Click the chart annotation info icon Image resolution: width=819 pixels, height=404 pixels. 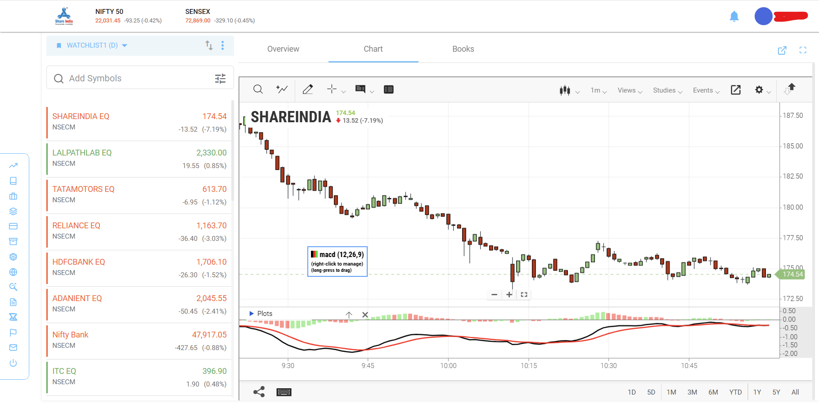360,89
